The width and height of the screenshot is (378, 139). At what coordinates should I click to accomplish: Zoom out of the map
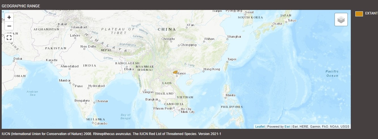[9, 26]
